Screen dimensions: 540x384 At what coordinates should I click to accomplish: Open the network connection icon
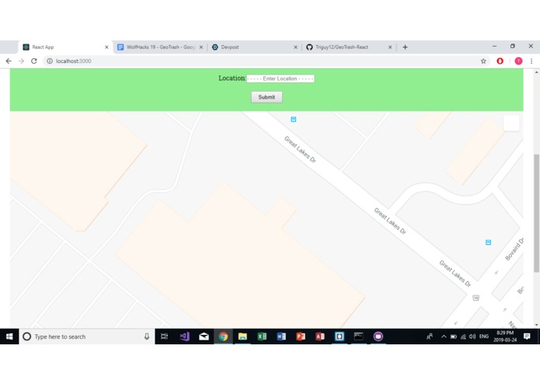(x=463, y=337)
